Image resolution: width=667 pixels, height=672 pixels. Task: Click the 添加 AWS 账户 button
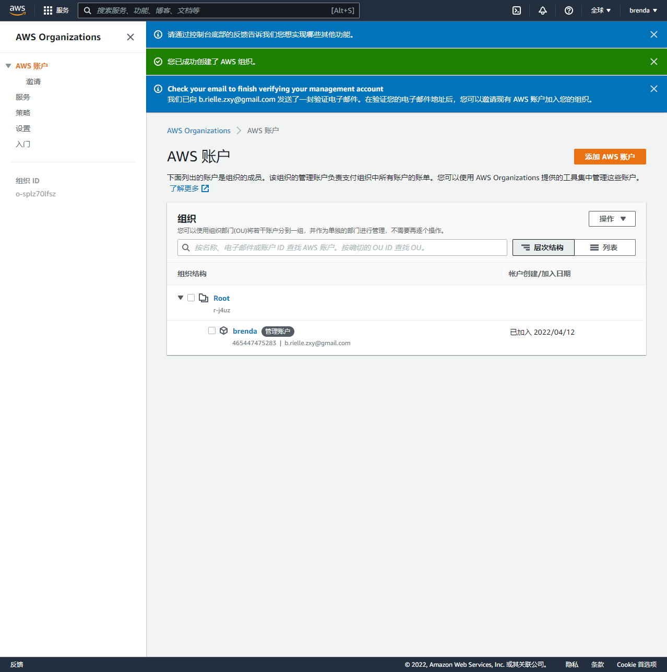pos(610,157)
